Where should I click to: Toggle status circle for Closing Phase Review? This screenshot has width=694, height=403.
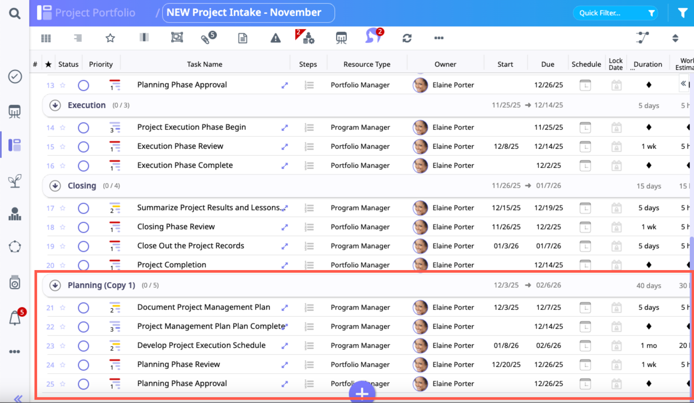tap(83, 227)
